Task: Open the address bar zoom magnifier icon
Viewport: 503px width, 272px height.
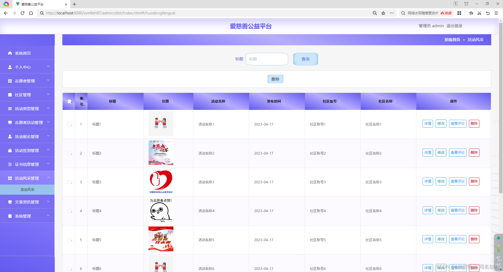Action: point(375,13)
